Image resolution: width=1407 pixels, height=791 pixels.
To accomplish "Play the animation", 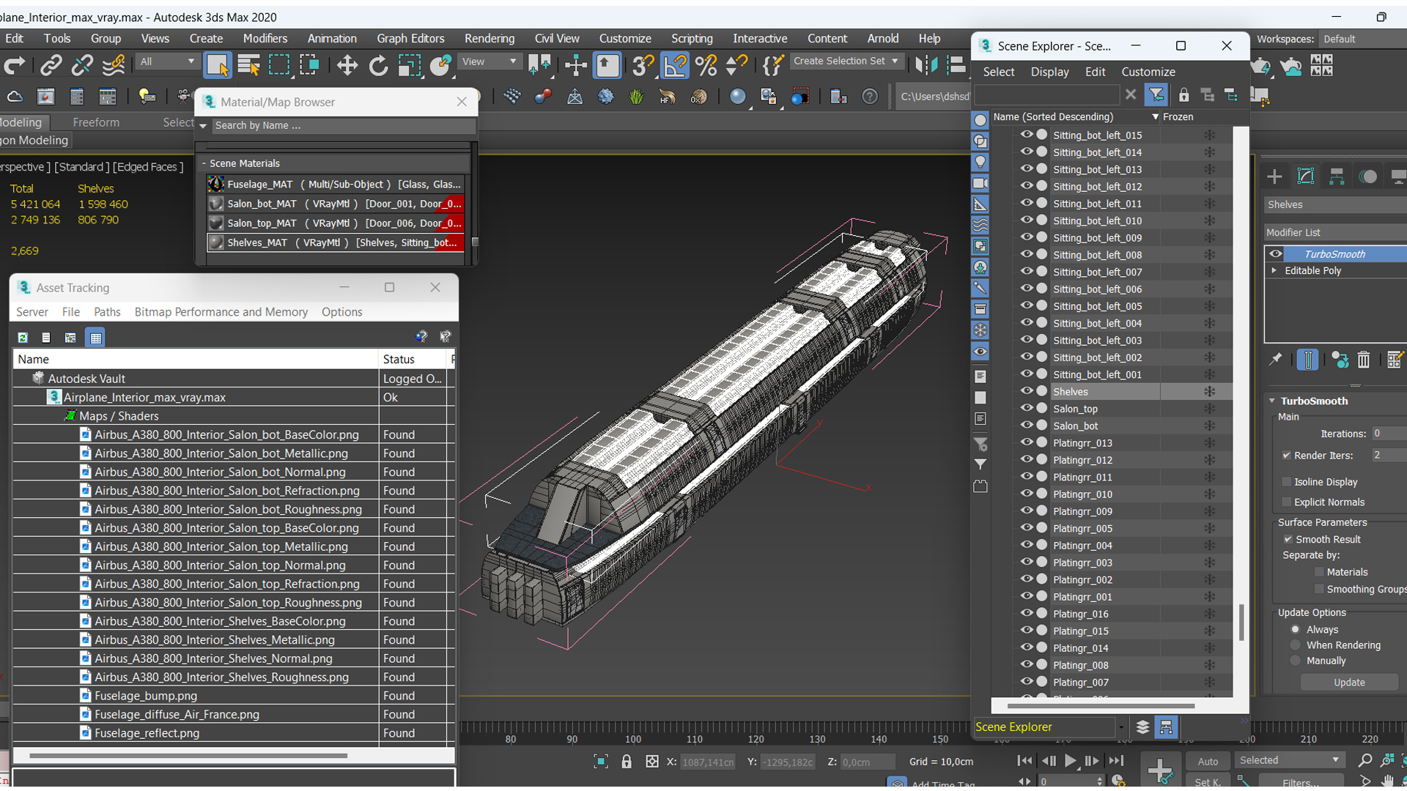I will click(1070, 761).
